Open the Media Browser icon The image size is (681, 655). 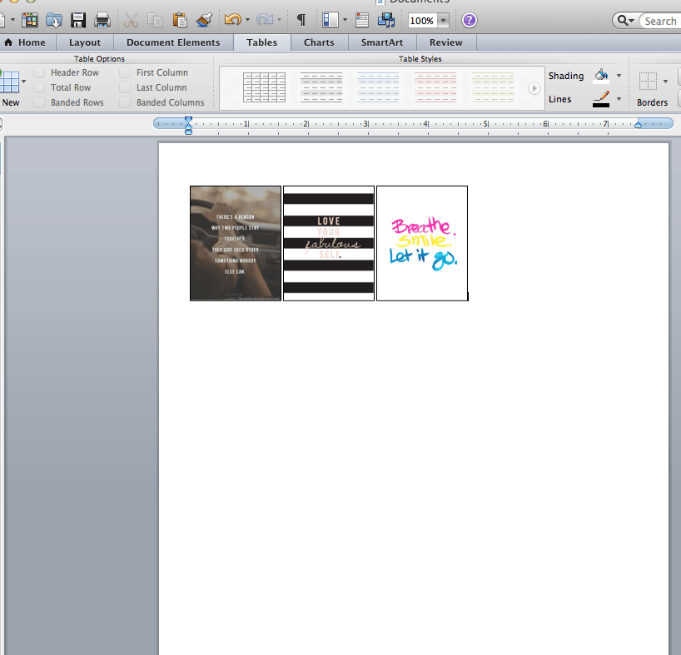386,20
